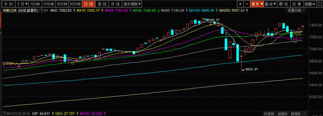Zoom in chart with plus button

(240, 4)
